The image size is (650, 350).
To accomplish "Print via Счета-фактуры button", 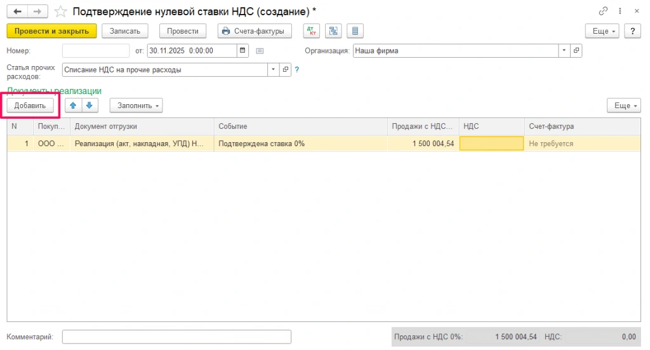I will point(255,31).
